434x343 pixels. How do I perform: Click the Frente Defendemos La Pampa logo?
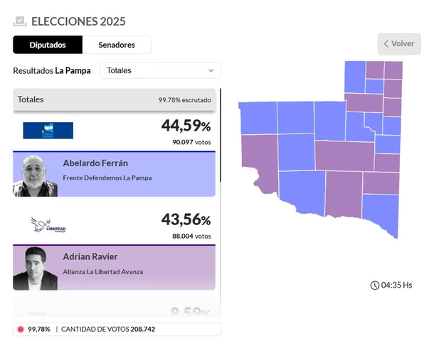coord(48,131)
